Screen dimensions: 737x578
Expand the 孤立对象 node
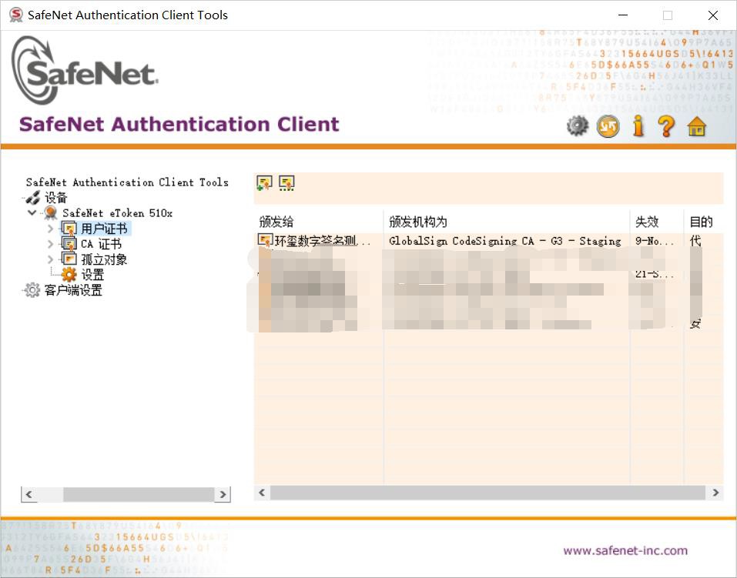click(x=50, y=259)
